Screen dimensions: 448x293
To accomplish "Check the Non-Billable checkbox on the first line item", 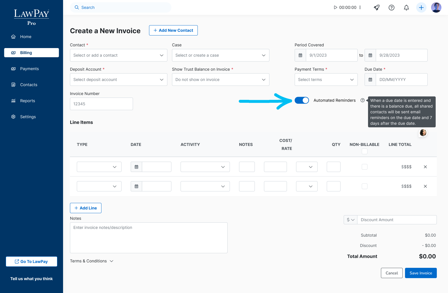I will [x=364, y=167].
